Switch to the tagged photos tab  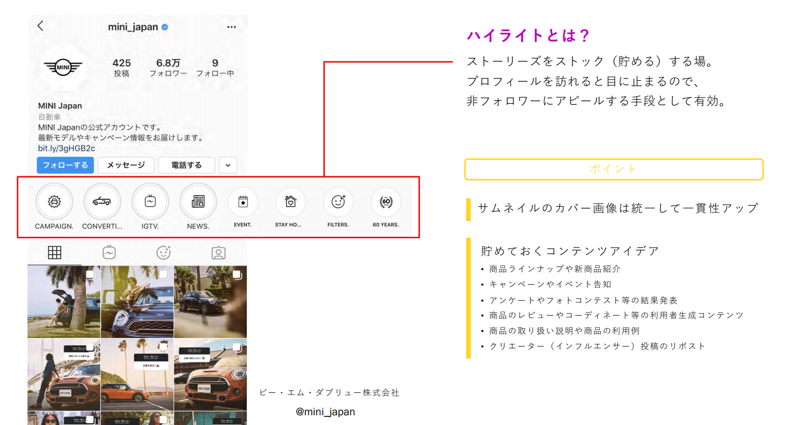(x=218, y=253)
